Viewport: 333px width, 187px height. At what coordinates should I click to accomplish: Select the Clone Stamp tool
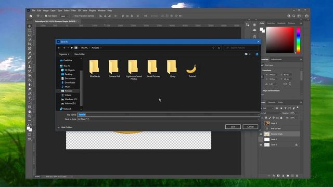30,66
